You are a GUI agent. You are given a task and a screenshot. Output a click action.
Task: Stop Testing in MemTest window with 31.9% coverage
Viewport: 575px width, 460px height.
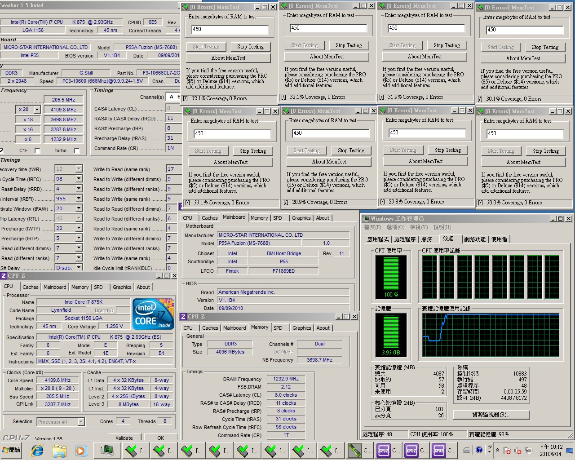pos(447,45)
